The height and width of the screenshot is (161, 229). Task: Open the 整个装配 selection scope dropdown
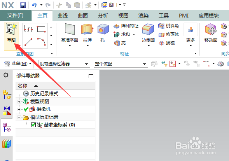(x=121, y=64)
